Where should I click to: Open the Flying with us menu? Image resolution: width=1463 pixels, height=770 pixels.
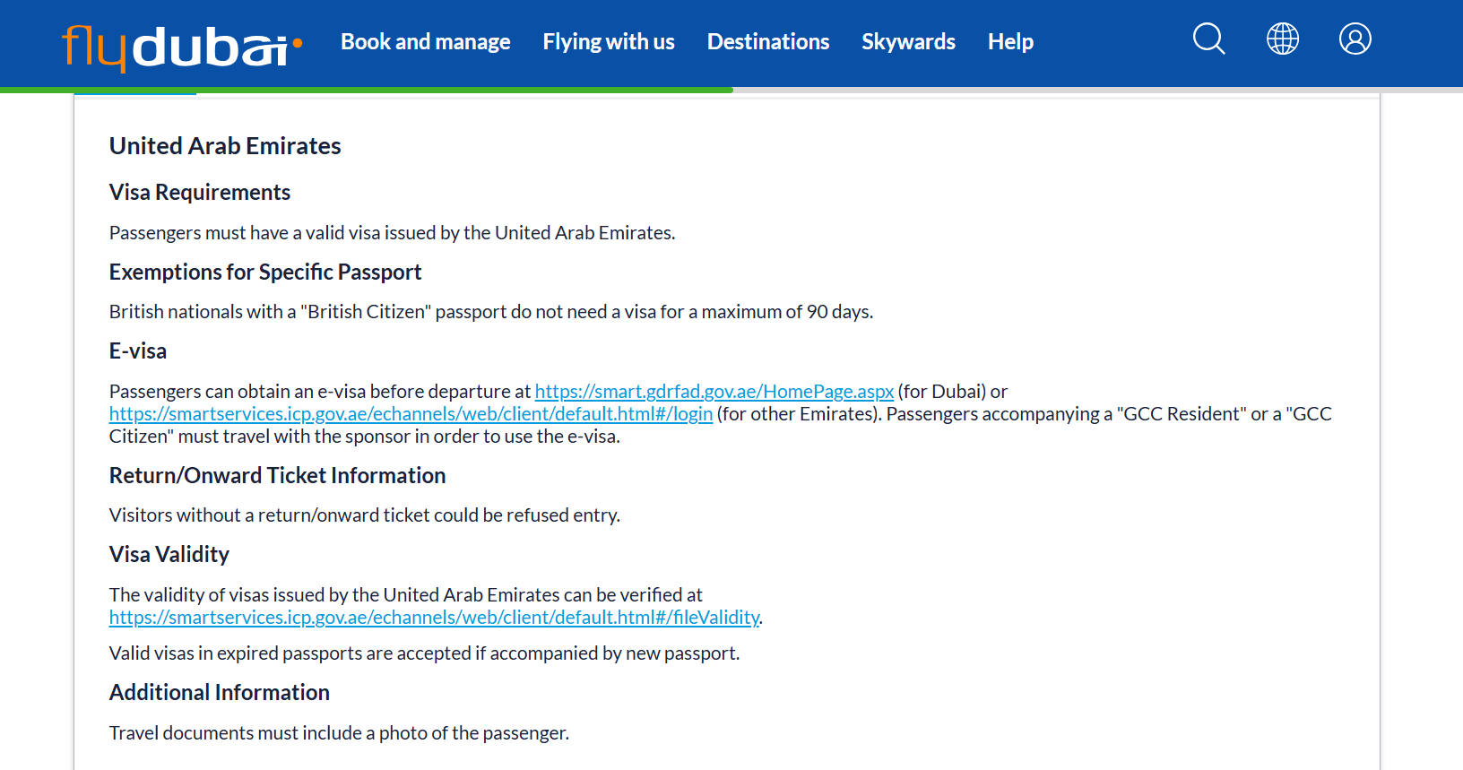click(x=609, y=41)
